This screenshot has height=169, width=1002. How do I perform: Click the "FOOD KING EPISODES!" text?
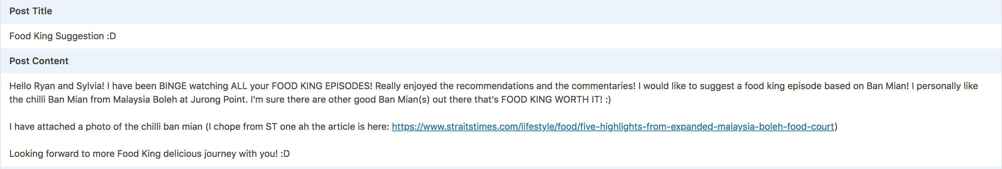(322, 86)
